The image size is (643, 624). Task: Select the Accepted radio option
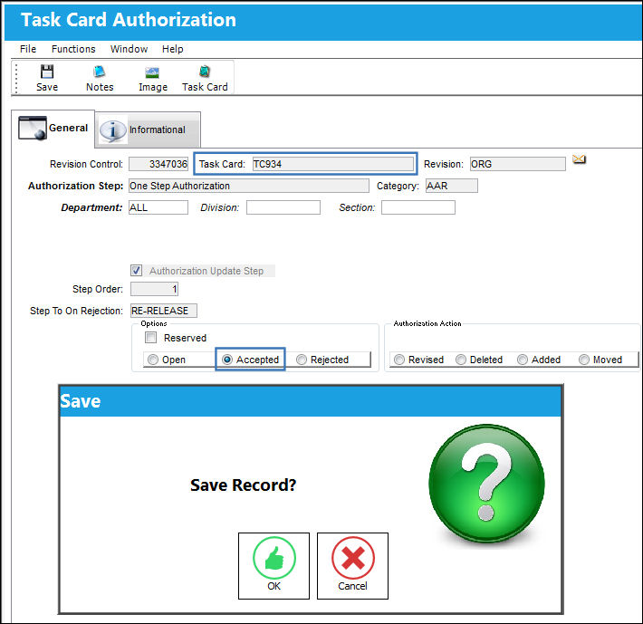pyautogui.click(x=227, y=360)
